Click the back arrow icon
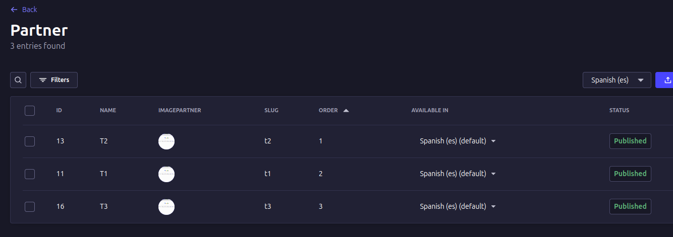Image resolution: width=673 pixels, height=237 pixels. pyautogui.click(x=14, y=10)
